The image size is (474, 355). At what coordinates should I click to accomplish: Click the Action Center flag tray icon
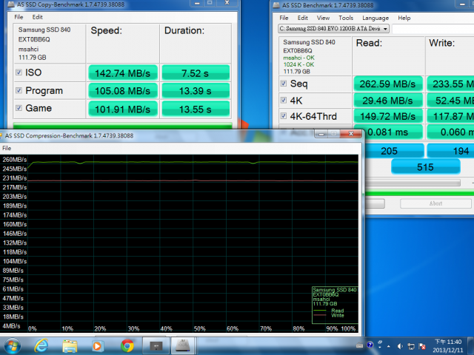(422, 346)
